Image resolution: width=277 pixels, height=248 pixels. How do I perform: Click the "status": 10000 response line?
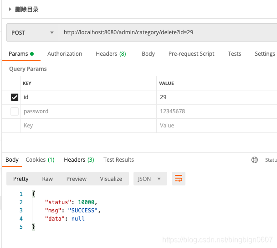[71, 202]
